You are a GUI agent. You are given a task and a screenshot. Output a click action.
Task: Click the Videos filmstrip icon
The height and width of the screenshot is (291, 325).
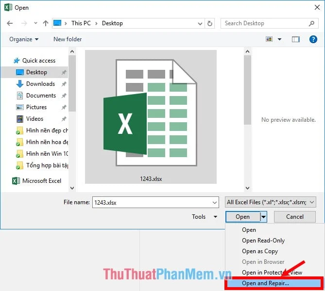[x=20, y=119]
